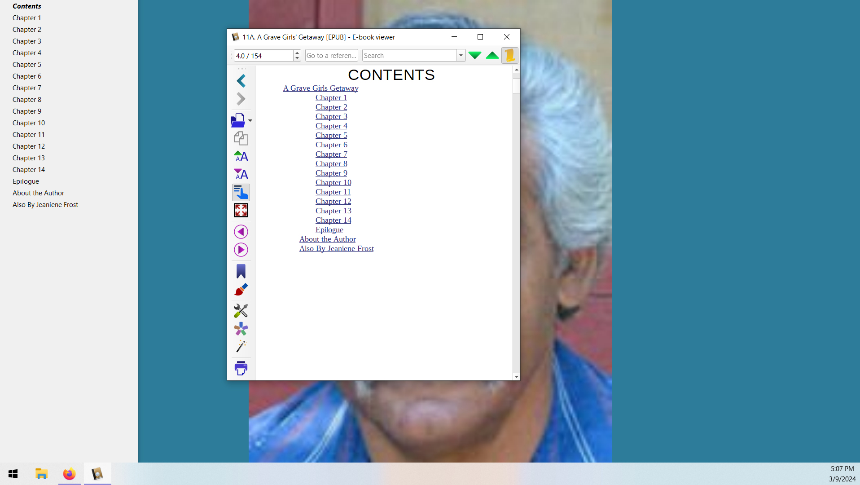Viewport: 860px width, 485px height.
Task: Maximize the E-book viewer window
Action: point(480,37)
